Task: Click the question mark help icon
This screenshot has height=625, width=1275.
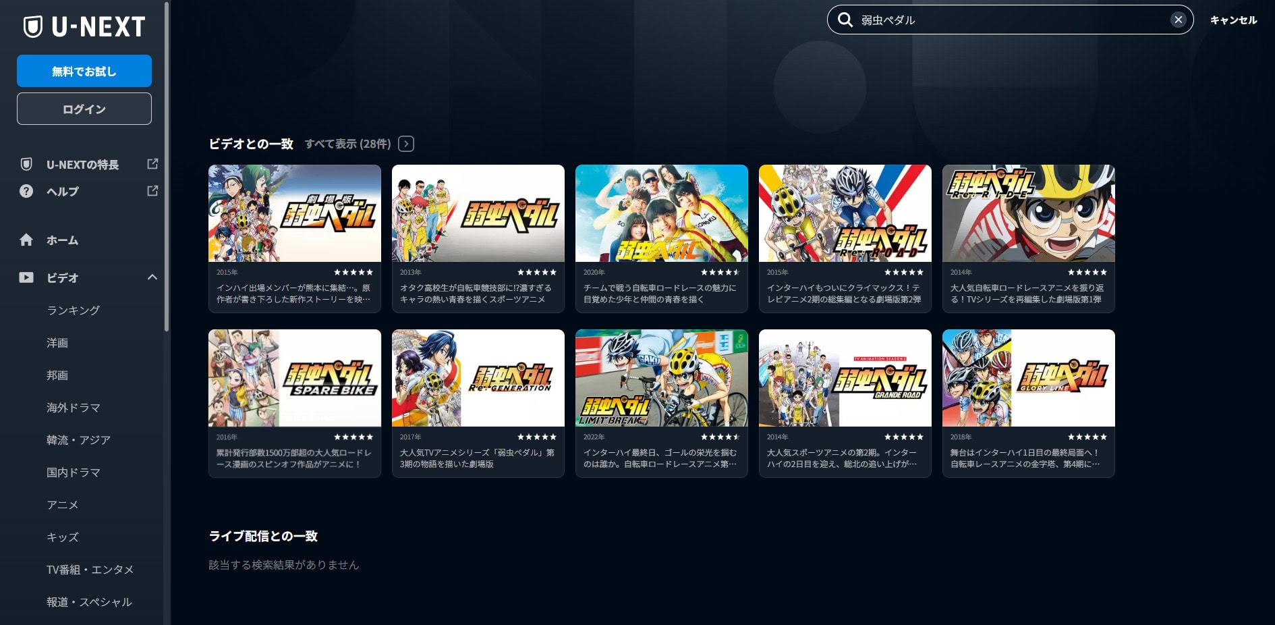Action: pos(26,191)
